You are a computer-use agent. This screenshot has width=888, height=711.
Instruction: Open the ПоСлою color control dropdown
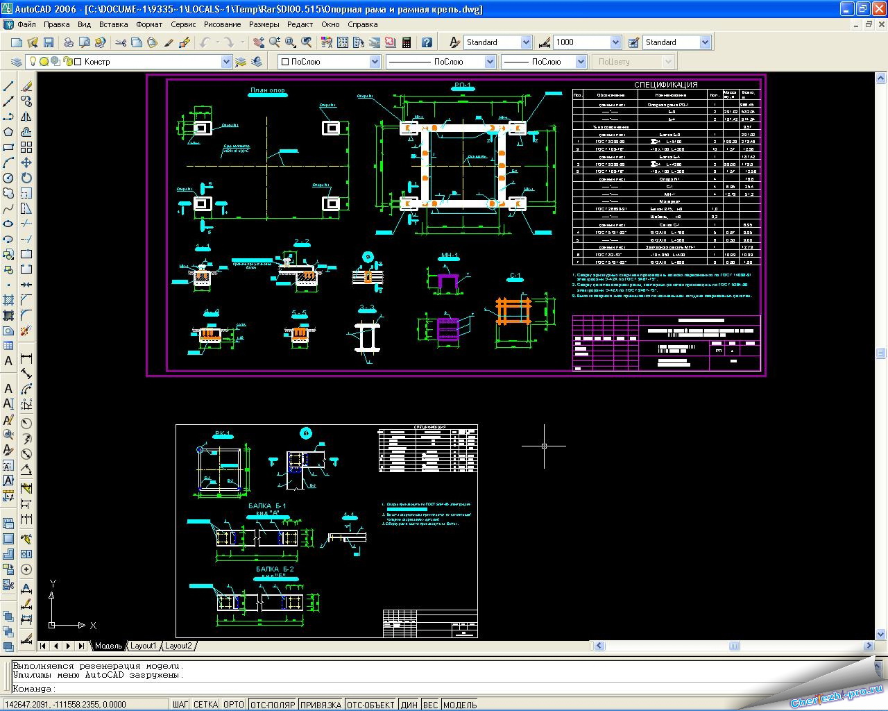[x=375, y=62]
